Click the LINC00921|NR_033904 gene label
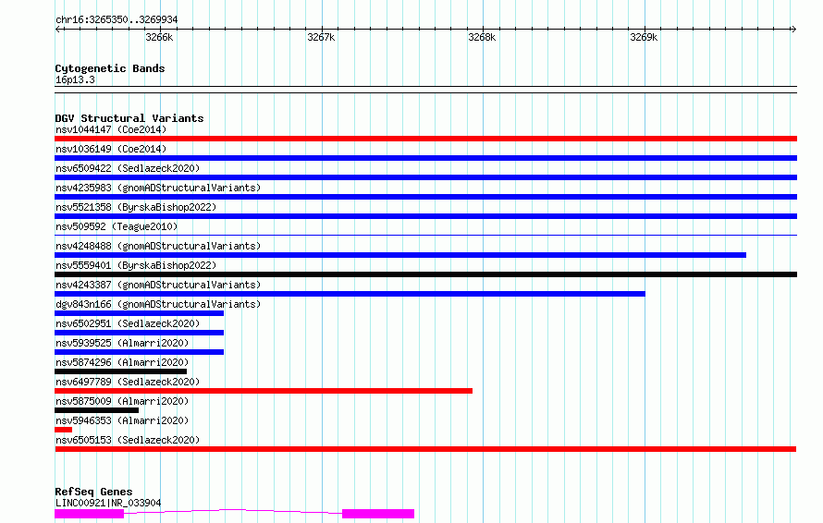Viewport: 823px width, 523px height. point(108,503)
